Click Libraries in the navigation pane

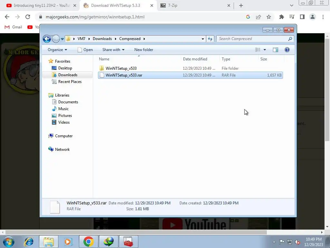click(62, 95)
